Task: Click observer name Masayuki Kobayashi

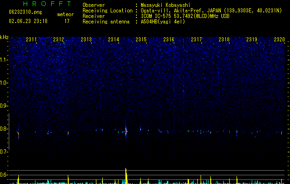Action: tap(166, 5)
